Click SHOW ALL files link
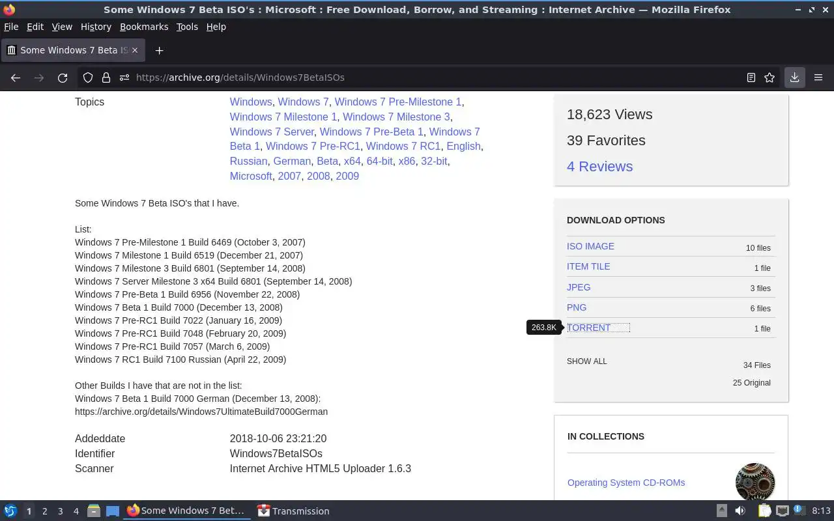 point(586,361)
